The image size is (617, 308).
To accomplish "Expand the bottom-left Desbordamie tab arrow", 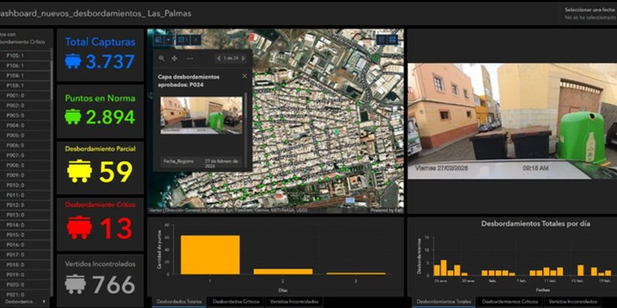I will pyautogui.click(x=44, y=301).
